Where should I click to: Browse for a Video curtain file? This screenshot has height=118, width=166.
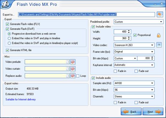(x=67, y=69)
